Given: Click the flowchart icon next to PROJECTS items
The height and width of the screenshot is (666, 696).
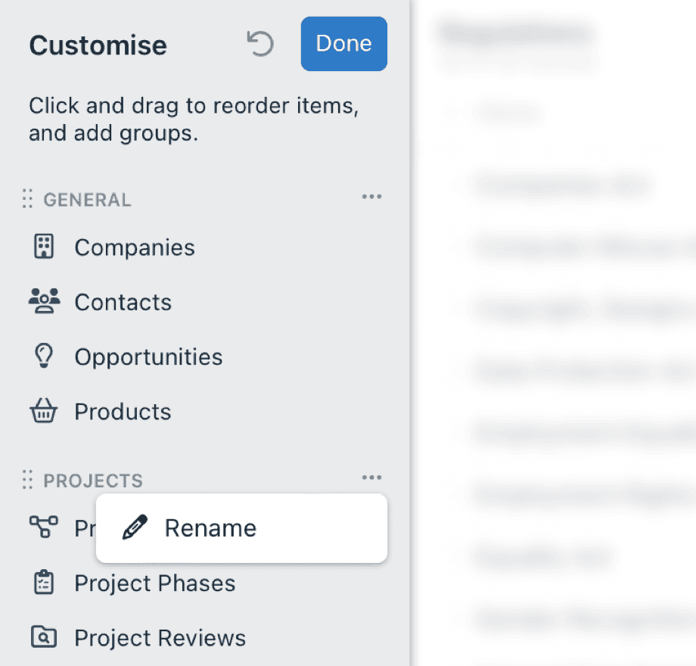Looking at the screenshot, I should click(43, 528).
